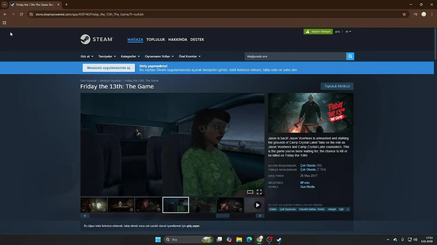
Task: Select the first screenshot thumbnail in strip
Action: 94,205
